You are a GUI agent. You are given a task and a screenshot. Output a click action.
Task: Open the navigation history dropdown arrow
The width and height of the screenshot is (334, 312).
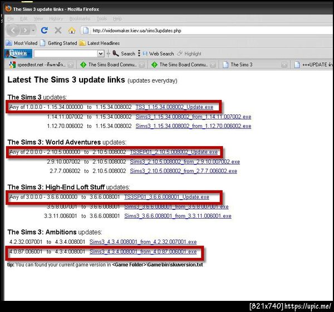click(33, 31)
